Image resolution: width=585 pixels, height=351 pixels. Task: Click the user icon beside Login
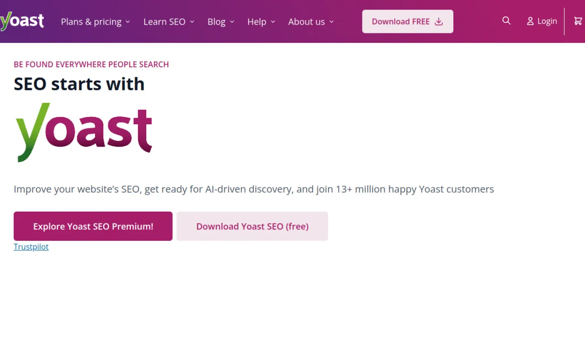click(530, 21)
